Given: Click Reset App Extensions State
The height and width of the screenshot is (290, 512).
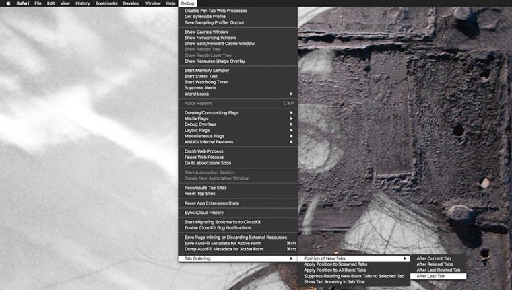Looking at the screenshot, I should coord(238,203).
